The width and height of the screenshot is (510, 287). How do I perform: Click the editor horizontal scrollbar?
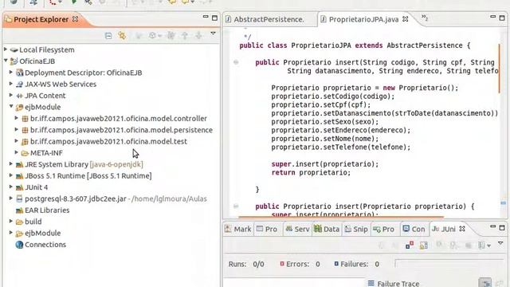point(341,216)
